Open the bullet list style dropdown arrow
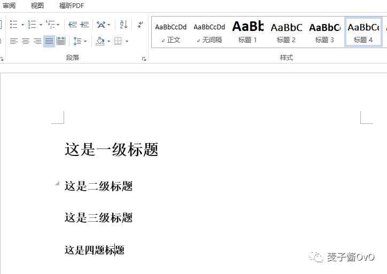The height and width of the screenshot is (274, 387). [22, 25]
